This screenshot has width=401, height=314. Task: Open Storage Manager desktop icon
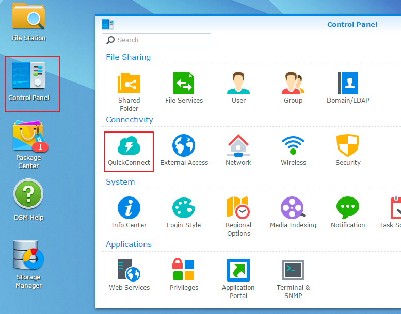pyautogui.click(x=28, y=264)
